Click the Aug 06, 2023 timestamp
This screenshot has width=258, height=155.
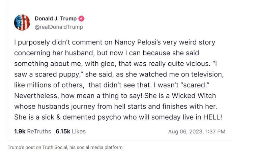[197, 132]
